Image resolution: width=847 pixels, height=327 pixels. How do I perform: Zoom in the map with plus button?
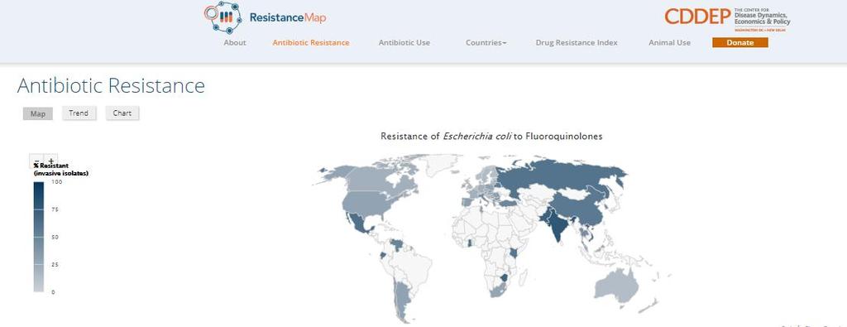50,161
